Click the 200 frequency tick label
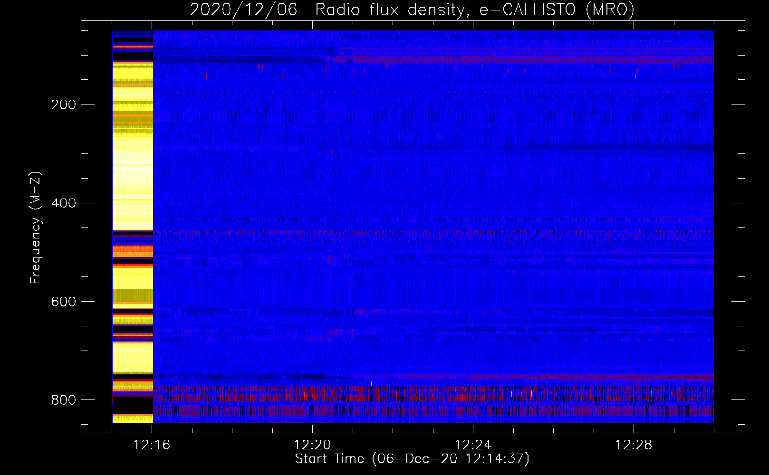 point(64,104)
